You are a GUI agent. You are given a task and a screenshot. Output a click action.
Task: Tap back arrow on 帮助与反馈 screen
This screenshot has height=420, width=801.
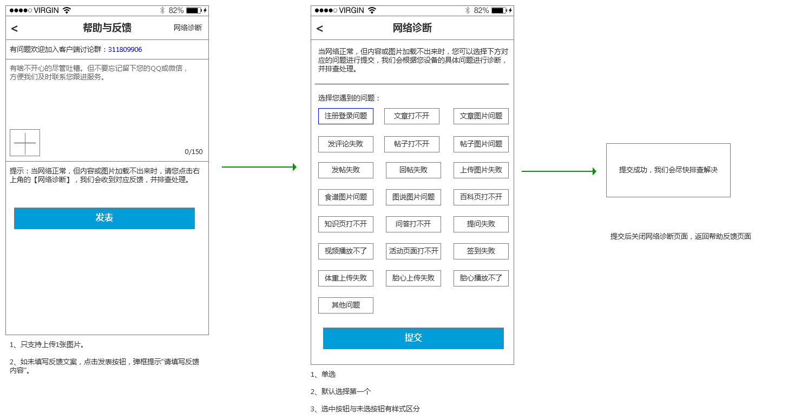(x=15, y=29)
